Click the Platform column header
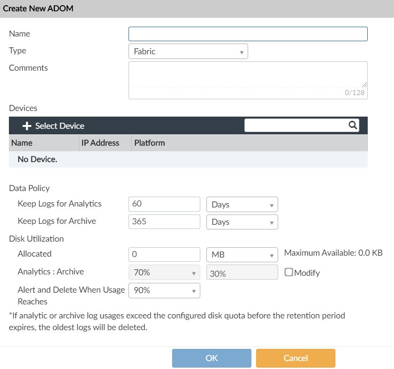 tap(150, 143)
